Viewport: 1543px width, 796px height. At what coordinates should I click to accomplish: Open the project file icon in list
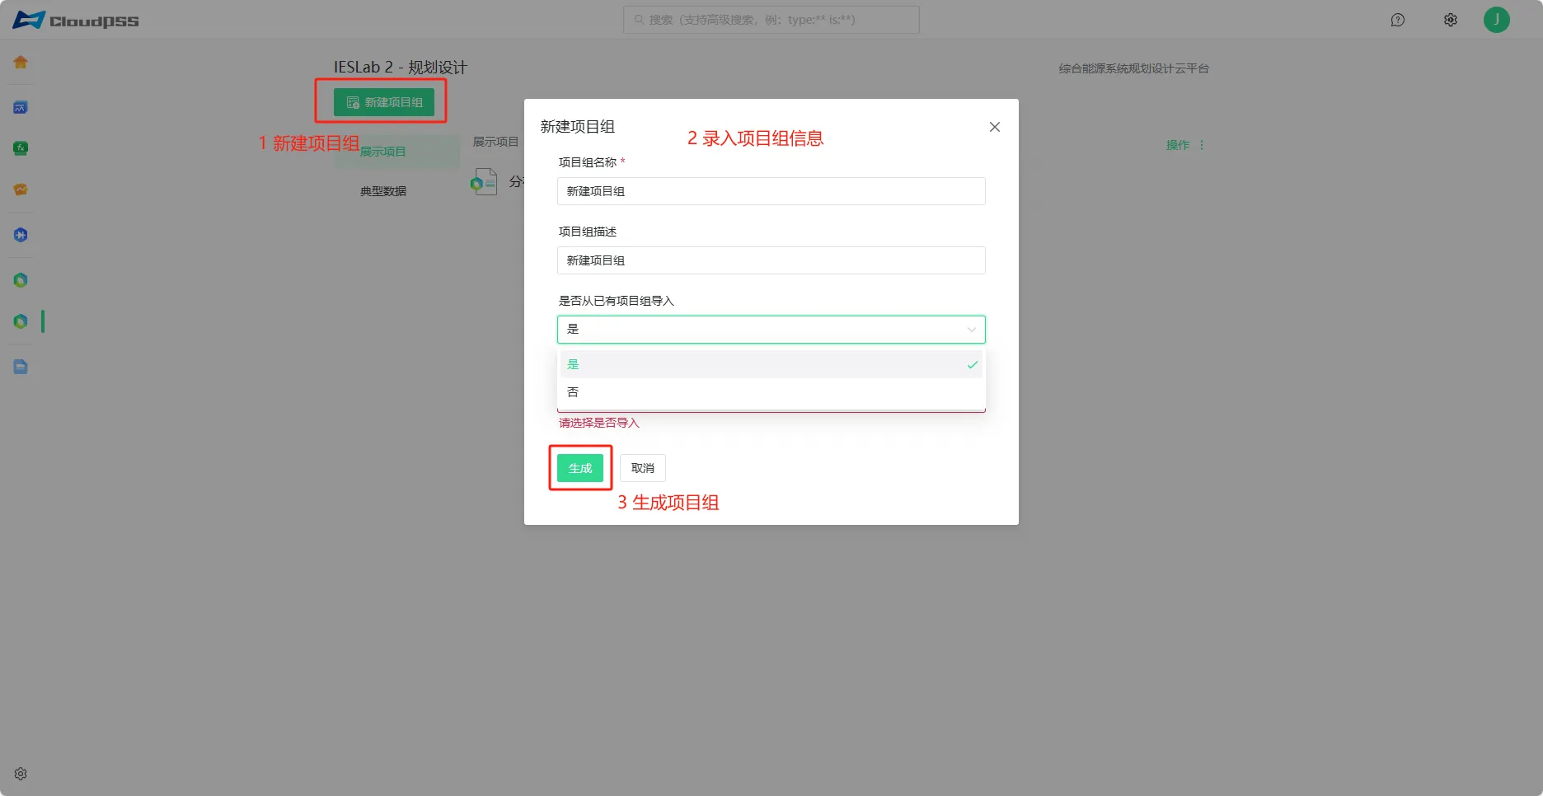(x=484, y=181)
